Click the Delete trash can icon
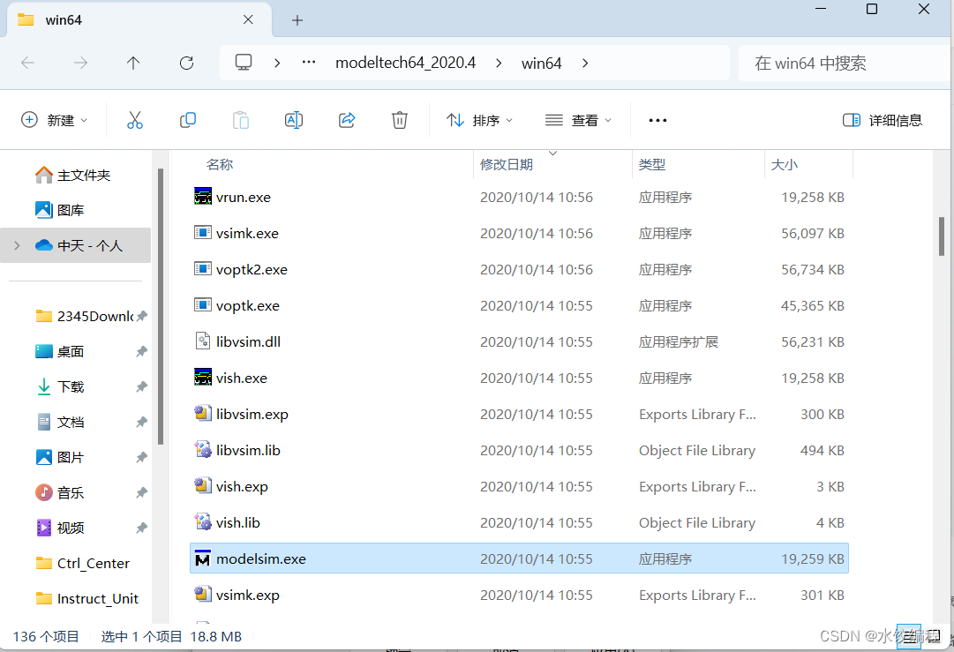Image resolution: width=954 pixels, height=652 pixels. (399, 120)
